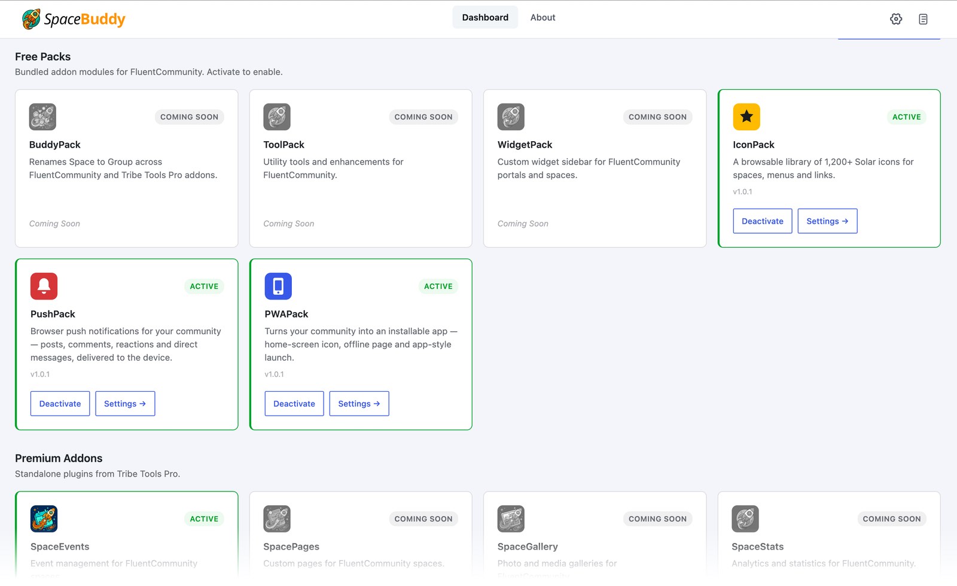
Task: Click the SpaceEvents rocket icon
Action: [x=44, y=519]
